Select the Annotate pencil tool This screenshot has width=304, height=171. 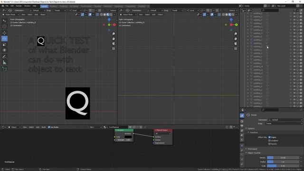pyautogui.click(x=4, y=57)
